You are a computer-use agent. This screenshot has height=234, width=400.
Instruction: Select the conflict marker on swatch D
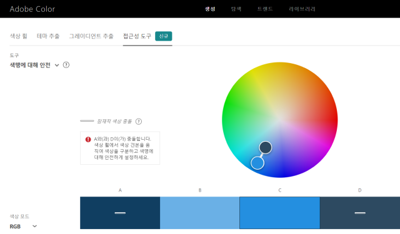pyautogui.click(x=360, y=213)
